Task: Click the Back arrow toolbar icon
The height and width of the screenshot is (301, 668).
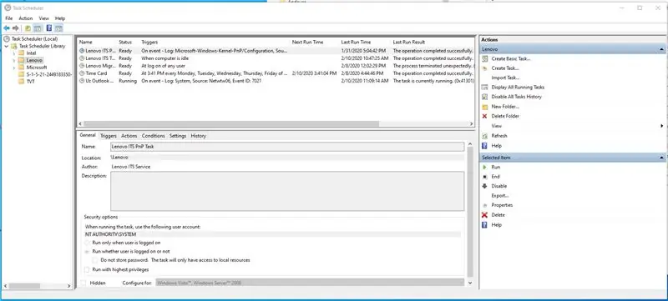Action: click(x=7, y=28)
